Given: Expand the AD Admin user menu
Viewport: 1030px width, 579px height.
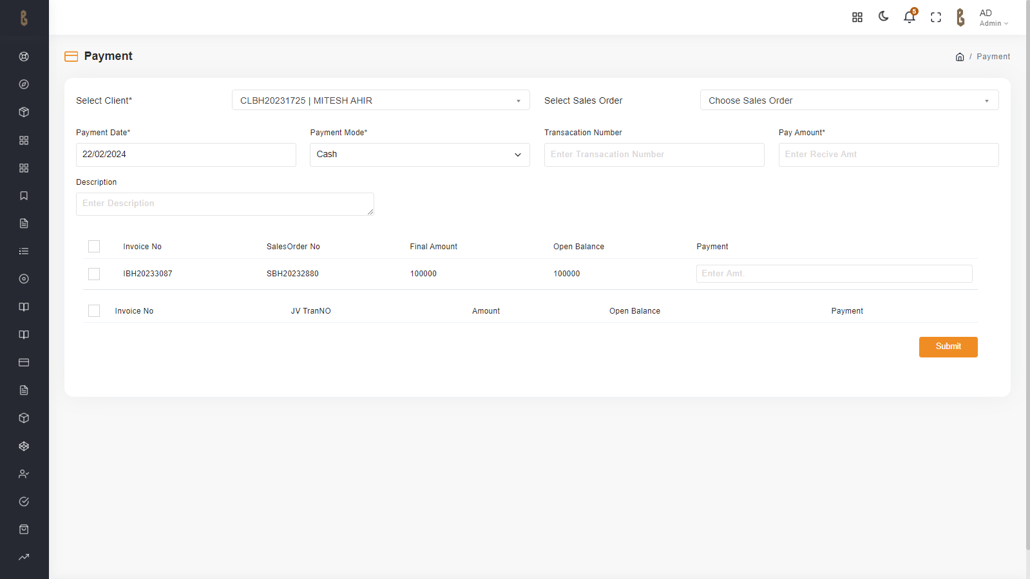Looking at the screenshot, I should pyautogui.click(x=994, y=18).
